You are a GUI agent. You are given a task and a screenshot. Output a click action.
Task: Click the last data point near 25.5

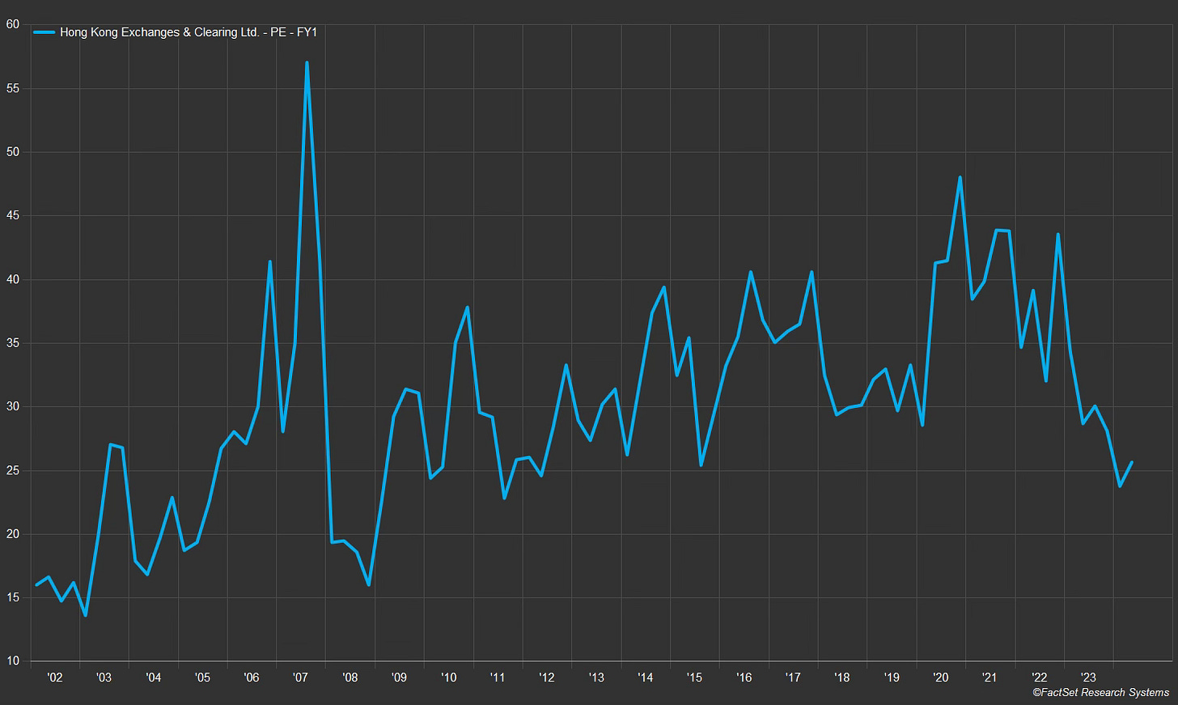click(x=1131, y=462)
